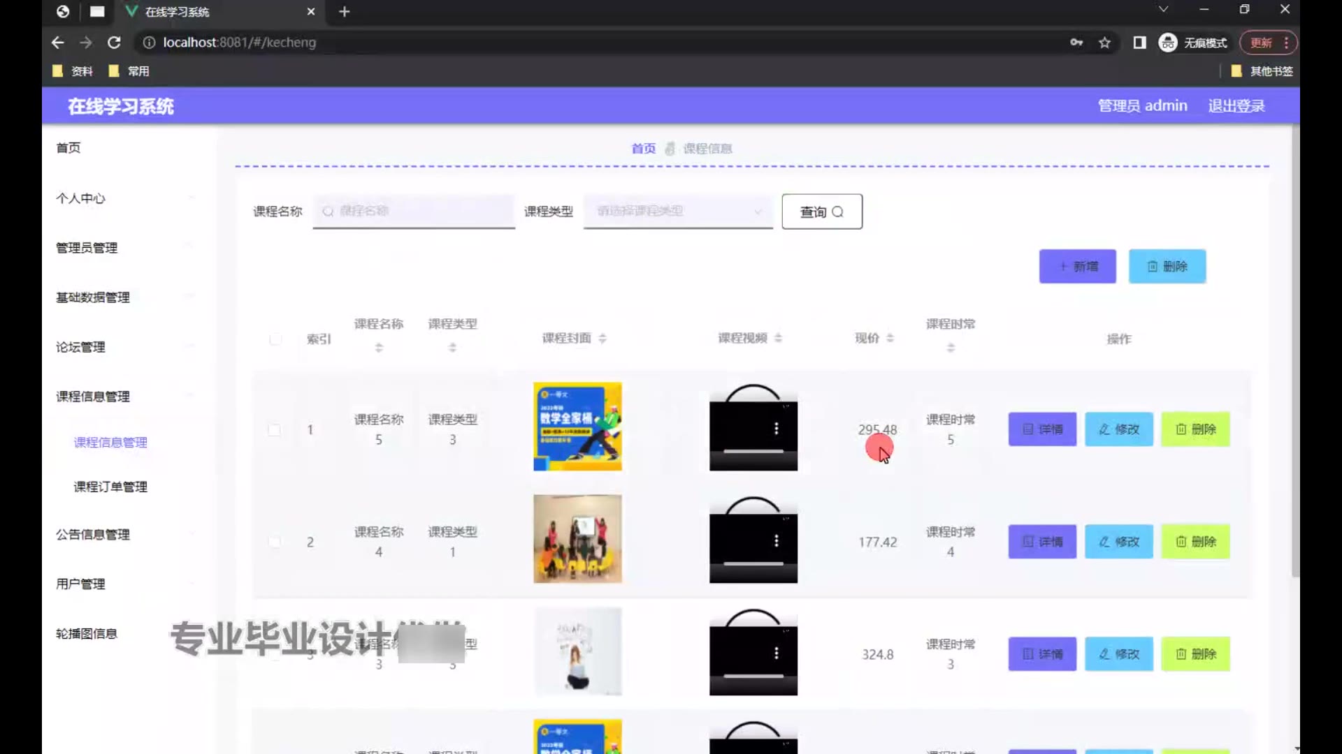Sort by 课程视频 column arrows
The height and width of the screenshot is (754, 1342).
point(778,339)
